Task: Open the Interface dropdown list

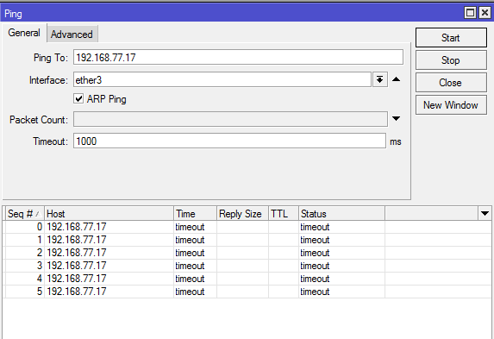Action: click(x=379, y=79)
